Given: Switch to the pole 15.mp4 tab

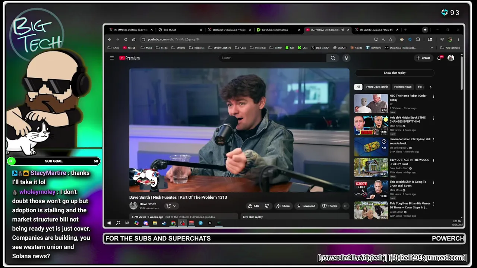Looking at the screenshot, I should (x=180, y=30).
